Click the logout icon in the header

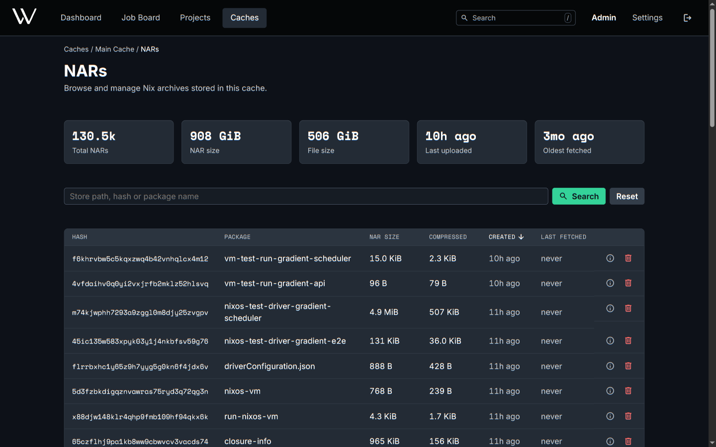(x=687, y=18)
